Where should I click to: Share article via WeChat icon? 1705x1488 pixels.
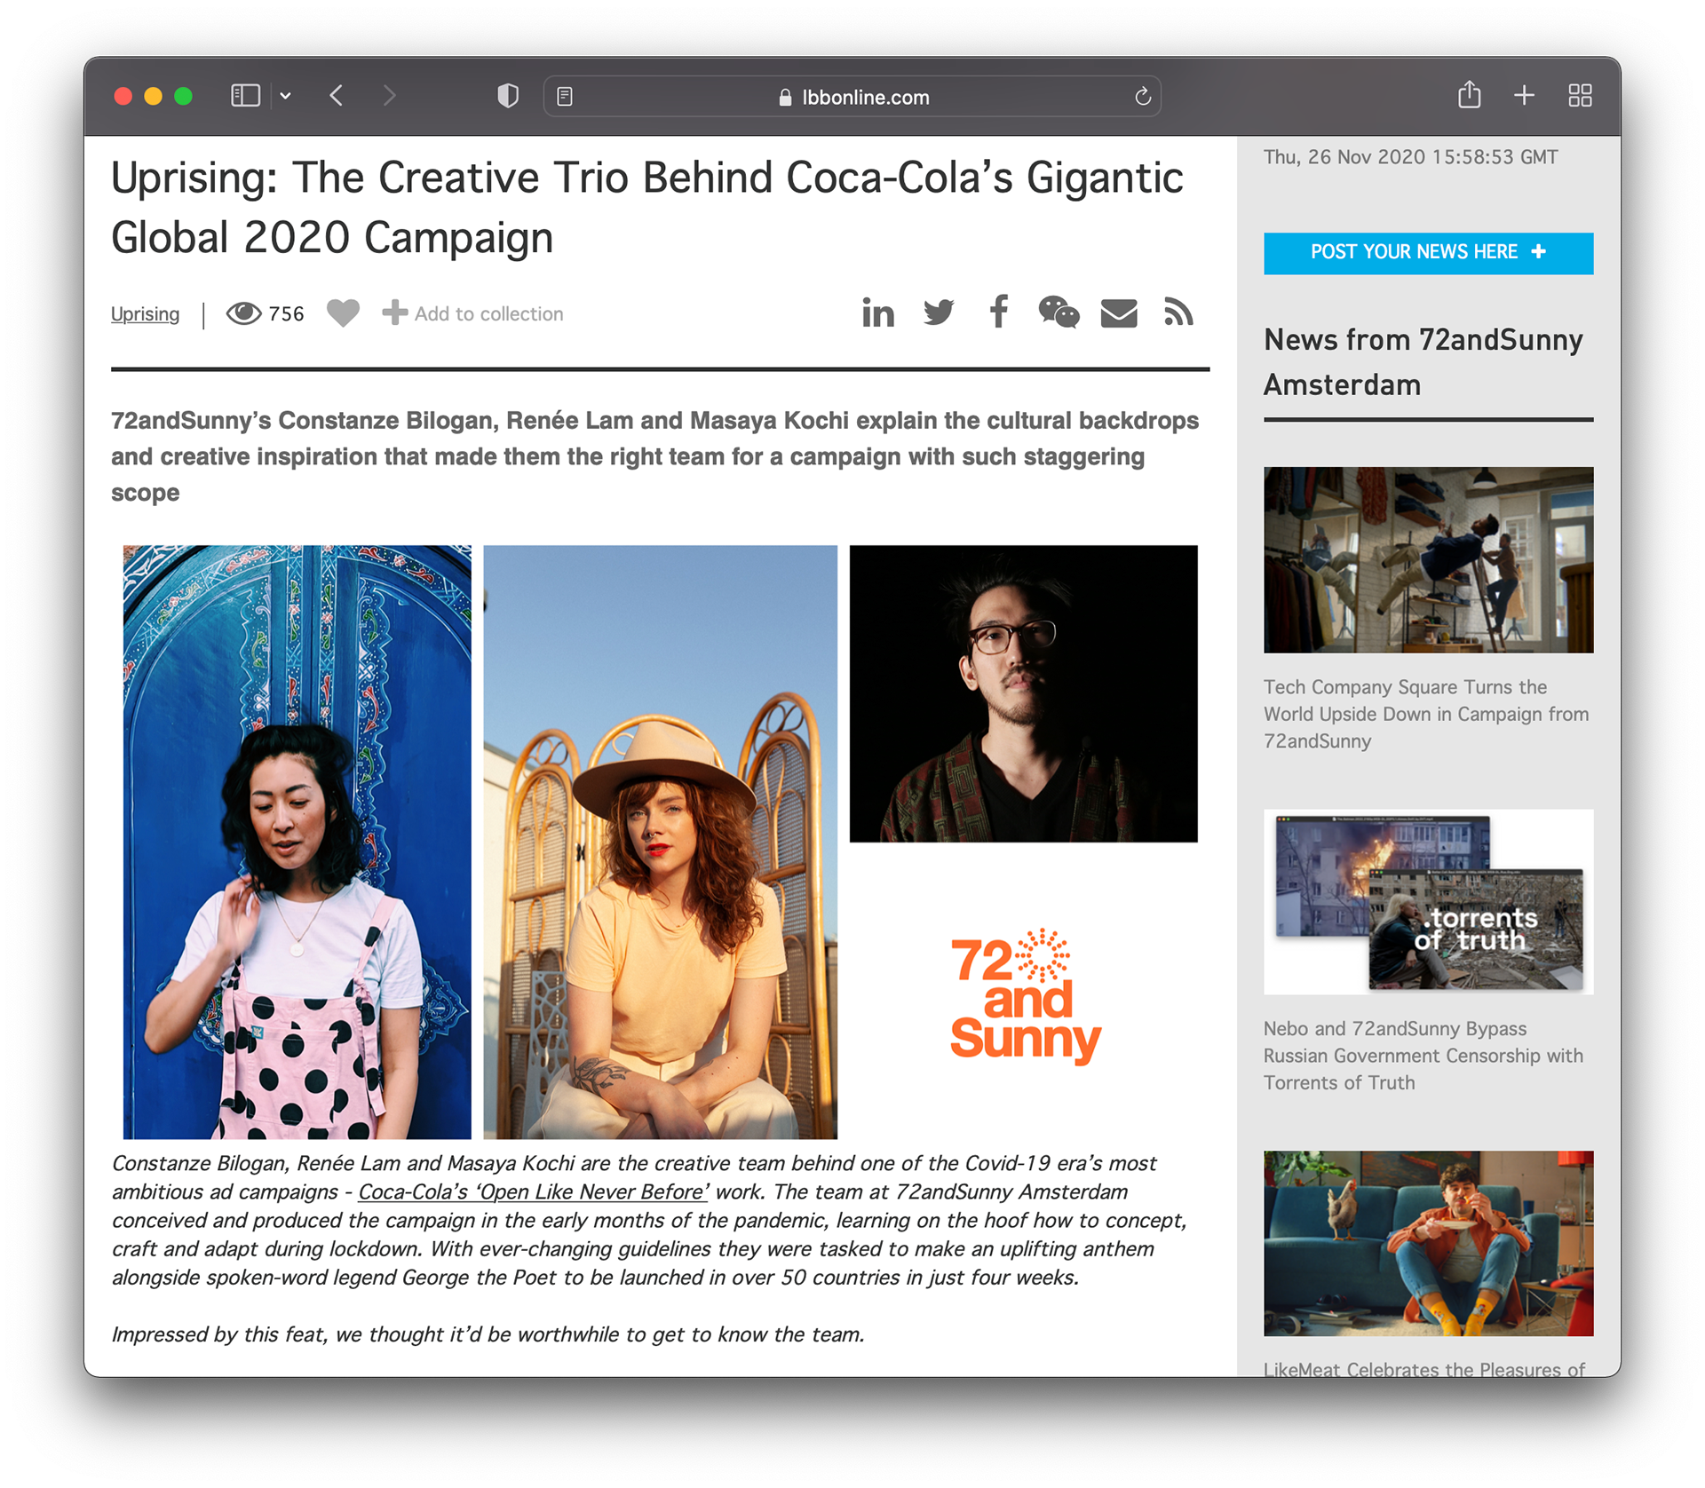click(1059, 313)
